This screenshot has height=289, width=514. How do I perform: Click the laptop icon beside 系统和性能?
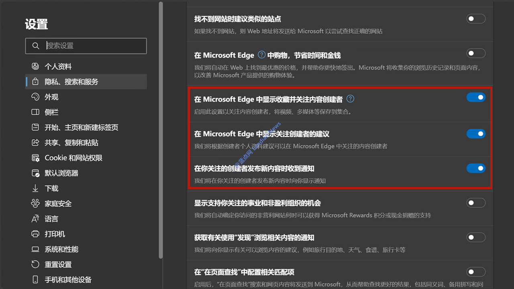point(35,249)
